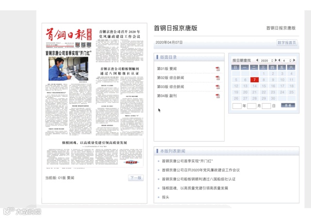Open the 报头 list item
The height and width of the screenshot is (218, 311).
pos(165,198)
